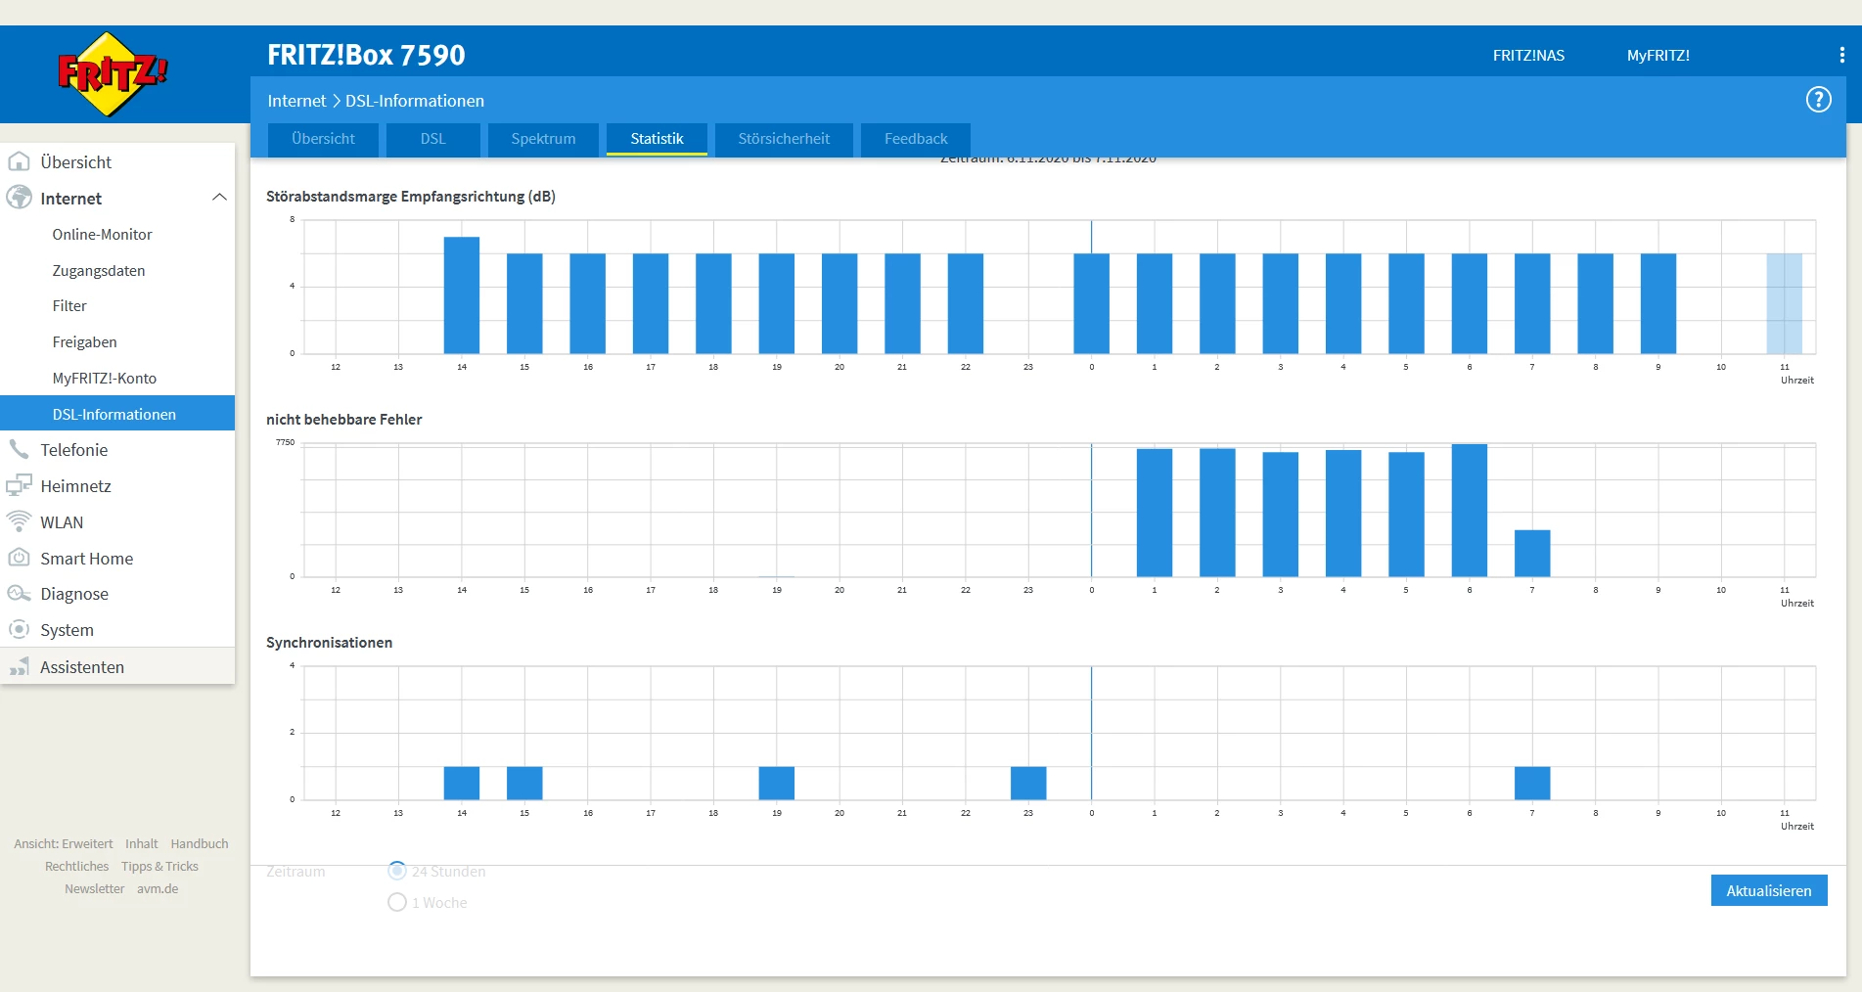The image size is (1862, 992).
Task: Click the System gear icon
Action: tap(19, 630)
